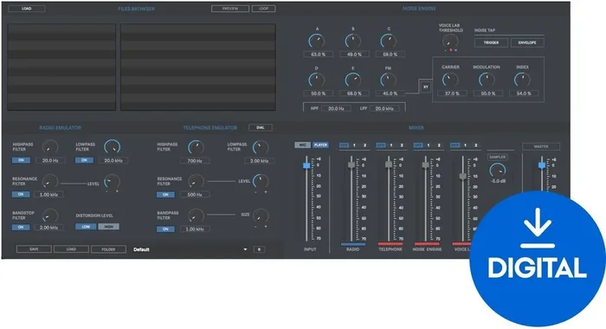Screen dimensions: 606x329
Task: Adjust the Noise Engine A knob
Action: pos(316,41)
